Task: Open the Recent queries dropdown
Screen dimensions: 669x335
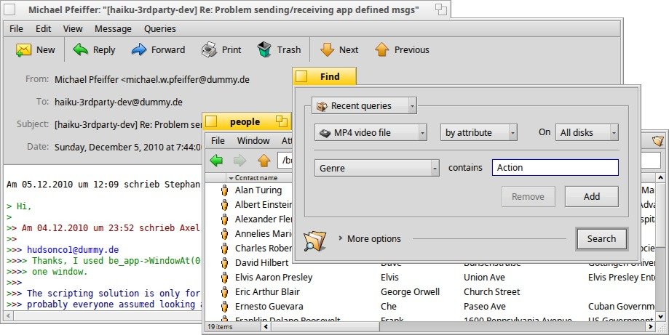Action: click(364, 105)
